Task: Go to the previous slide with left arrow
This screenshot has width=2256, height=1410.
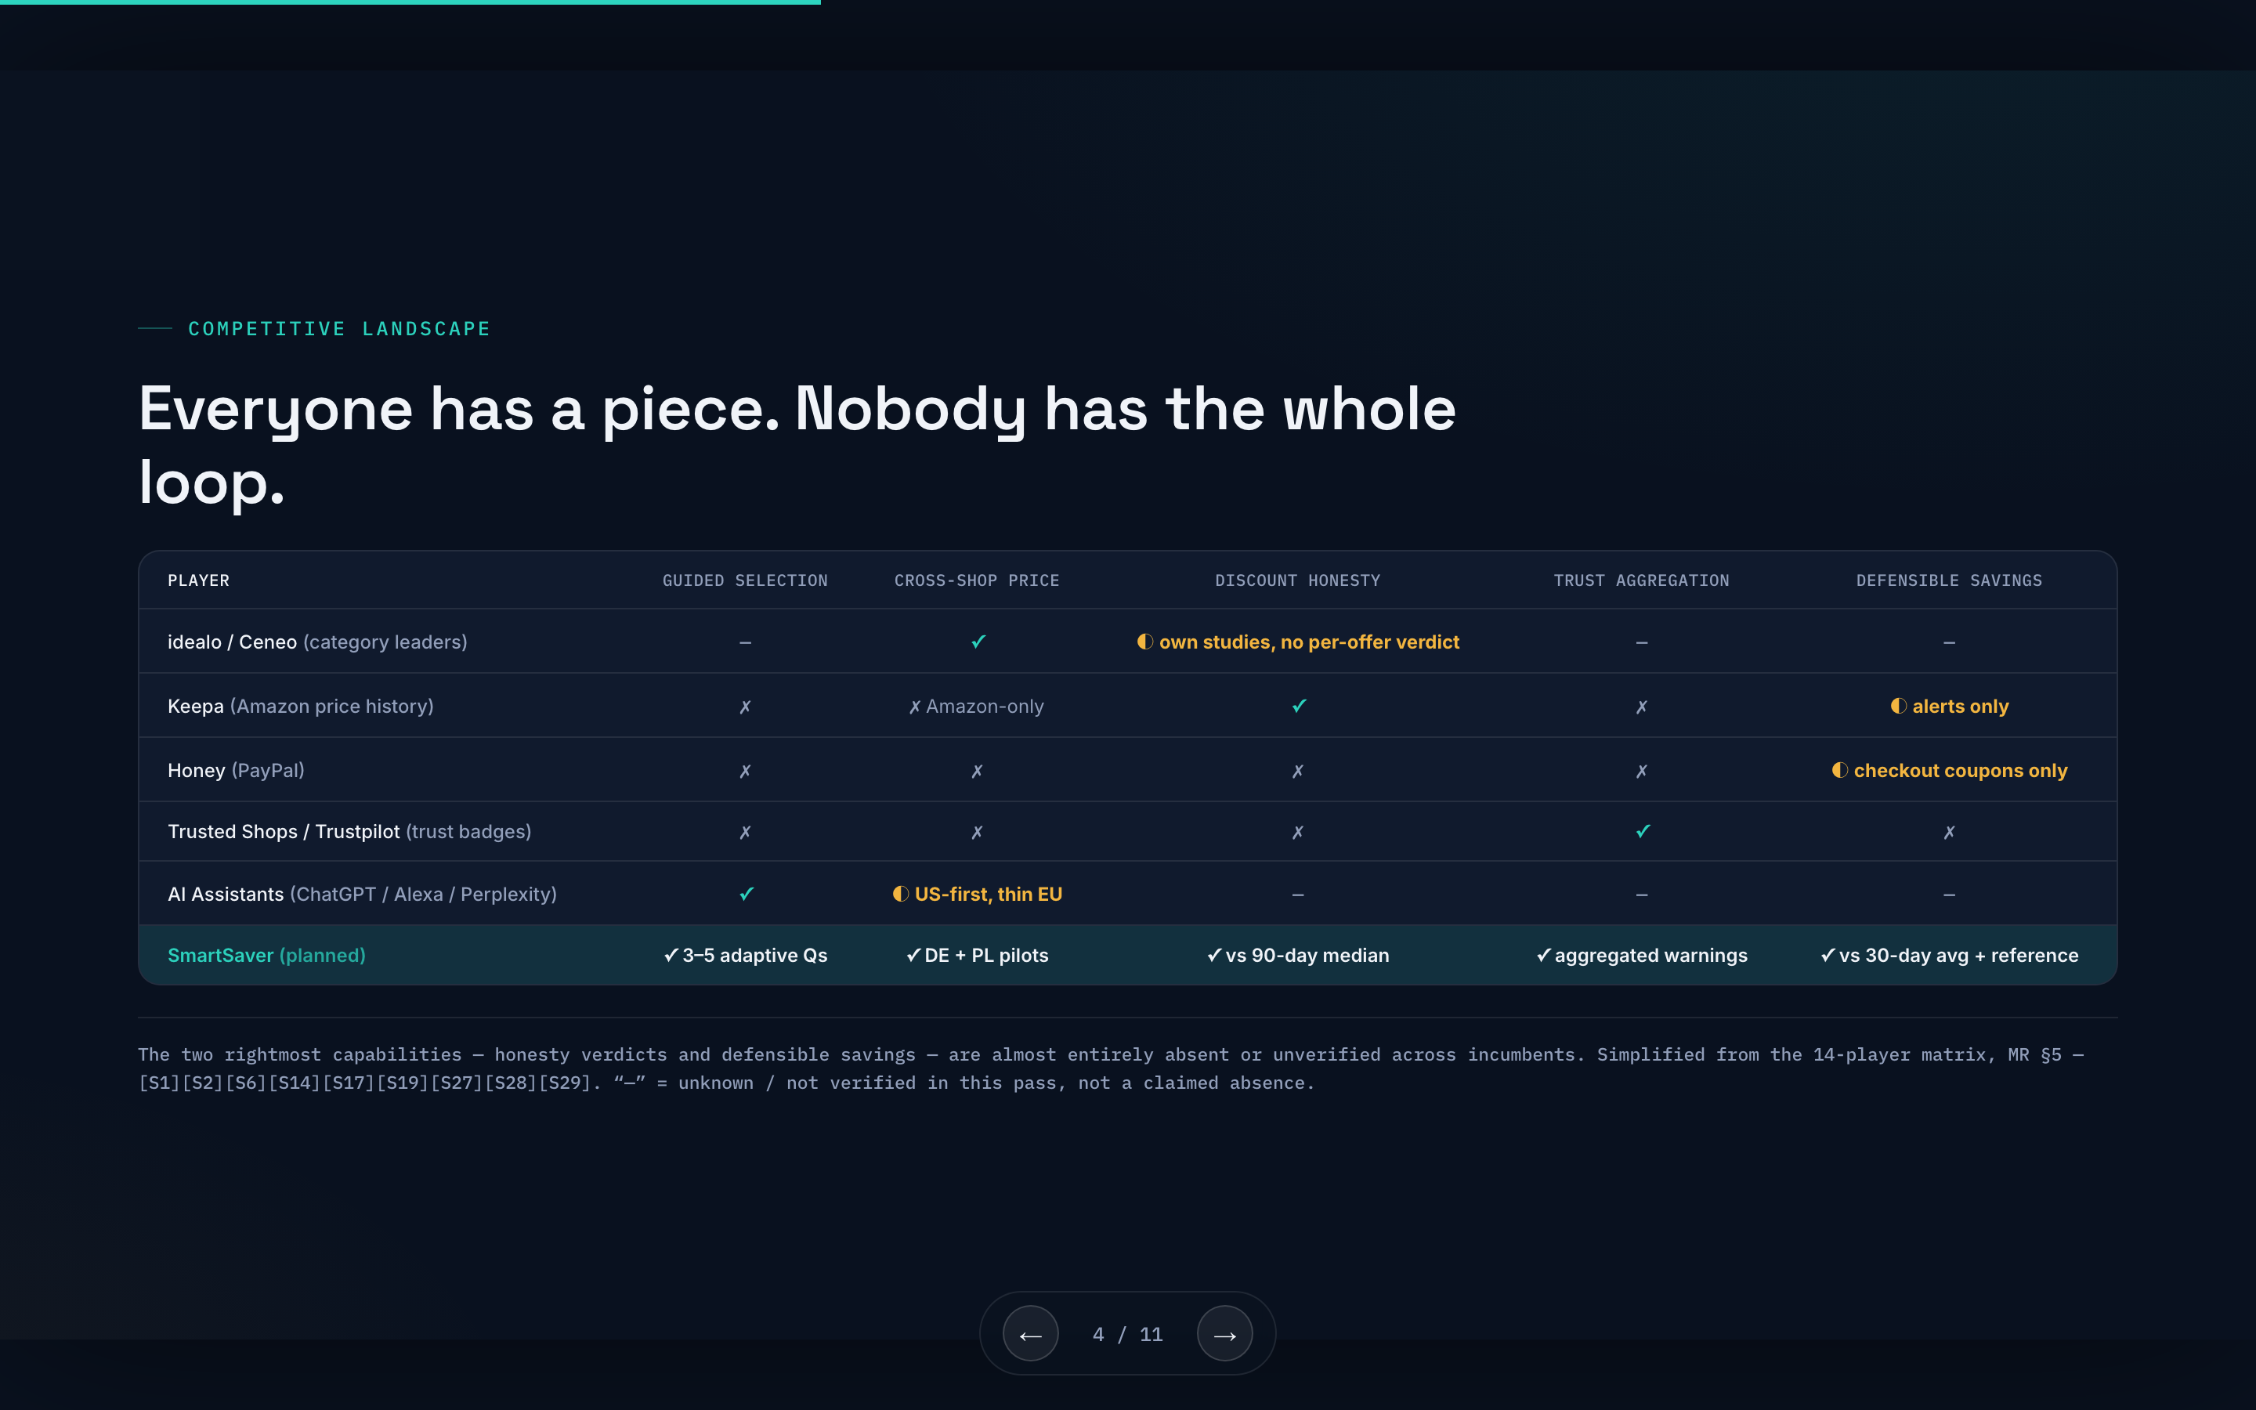Action: click(1030, 1333)
